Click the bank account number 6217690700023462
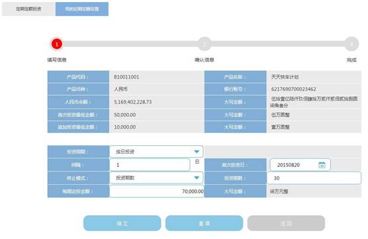This screenshot has width=368, height=239. pos(294,89)
